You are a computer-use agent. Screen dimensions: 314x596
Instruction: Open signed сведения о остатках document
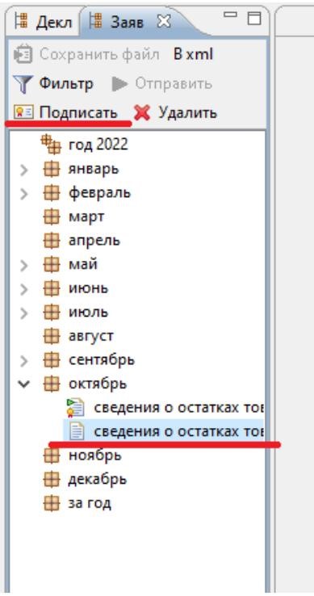pos(164,408)
